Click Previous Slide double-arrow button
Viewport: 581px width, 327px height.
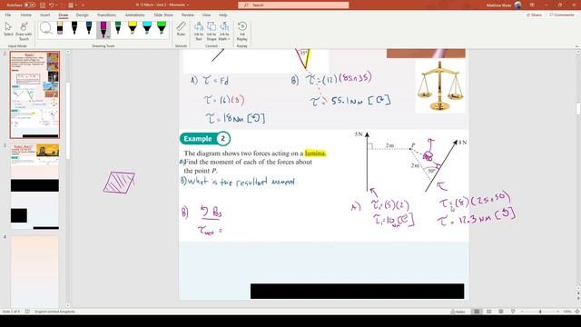[x=578, y=292]
